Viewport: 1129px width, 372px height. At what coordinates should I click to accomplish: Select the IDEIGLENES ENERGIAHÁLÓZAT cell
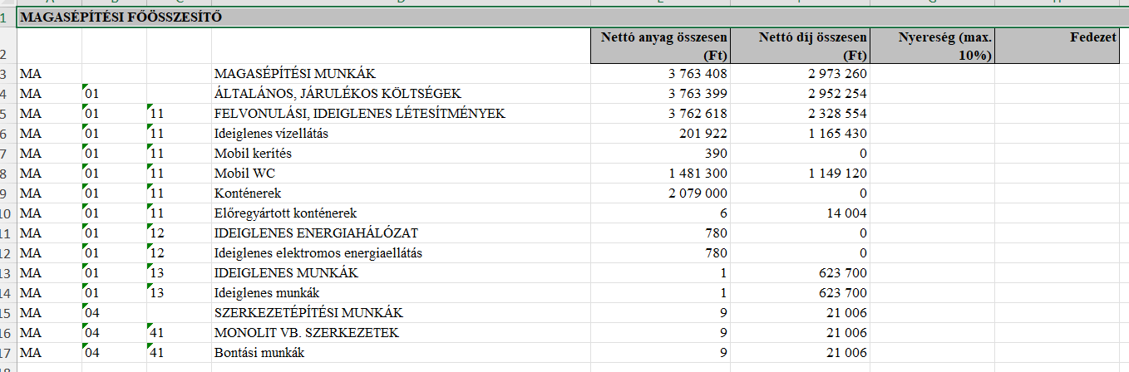point(316,233)
